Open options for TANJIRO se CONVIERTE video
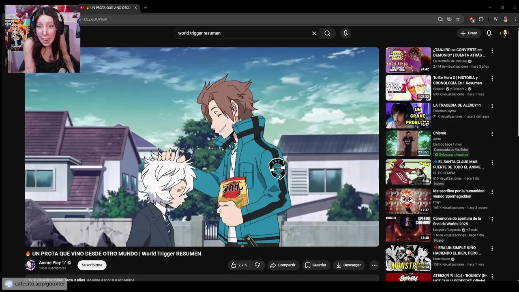 (492, 51)
